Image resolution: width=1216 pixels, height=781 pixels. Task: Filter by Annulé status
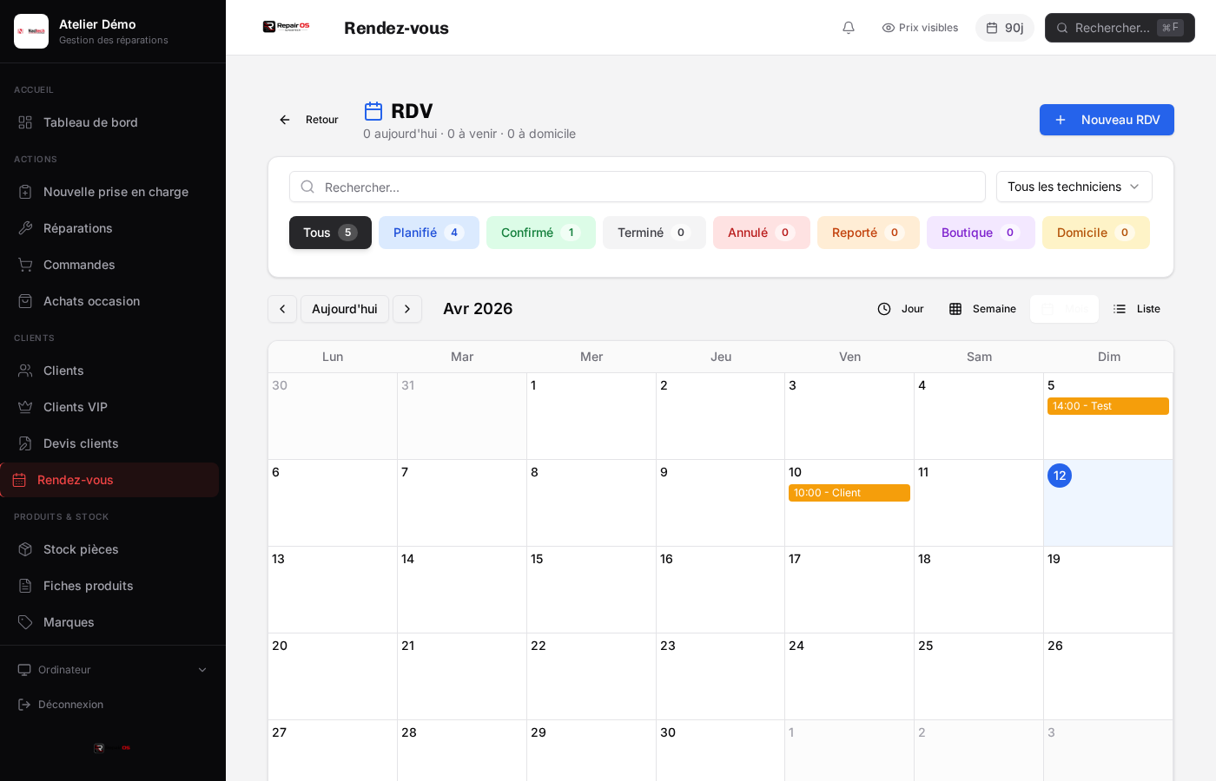(x=762, y=233)
